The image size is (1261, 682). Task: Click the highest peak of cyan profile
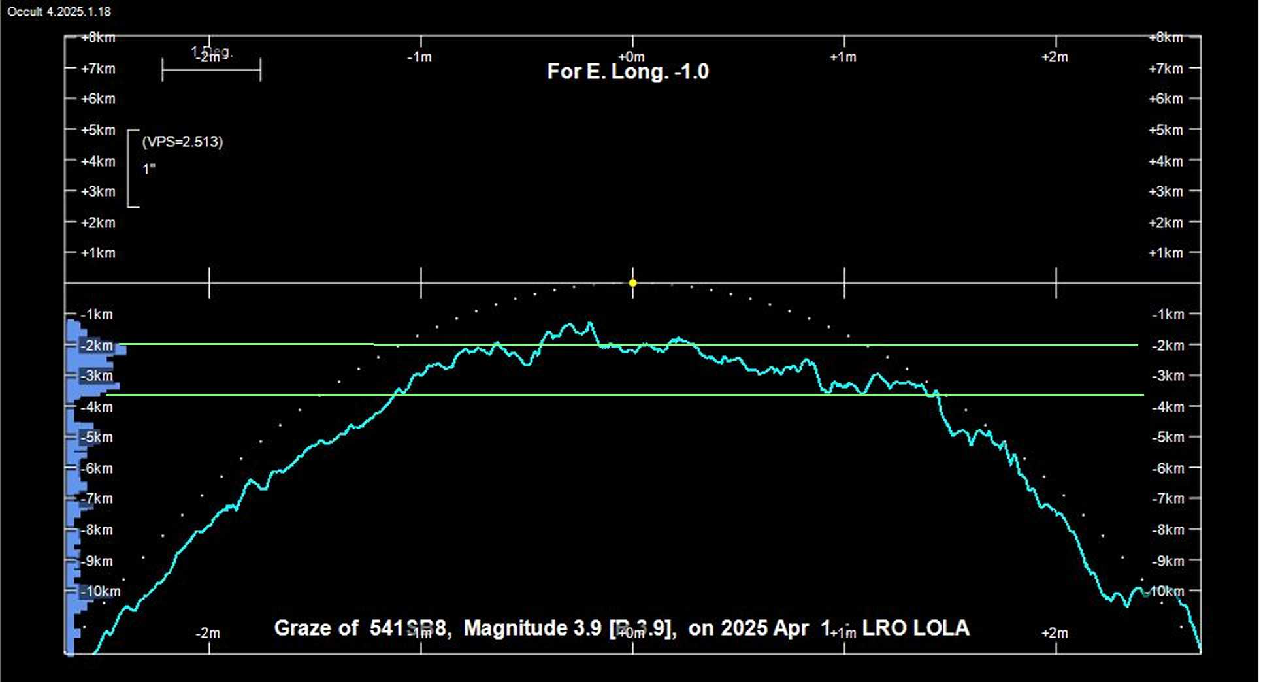pyautogui.click(x=590, y=323)
